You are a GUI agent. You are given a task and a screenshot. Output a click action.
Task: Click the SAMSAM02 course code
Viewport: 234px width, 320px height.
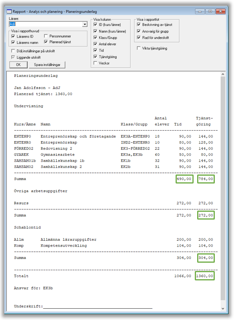tap(24, 167)
